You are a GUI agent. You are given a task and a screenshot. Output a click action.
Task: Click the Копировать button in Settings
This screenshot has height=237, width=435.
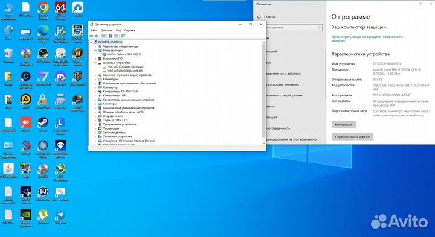343,125
